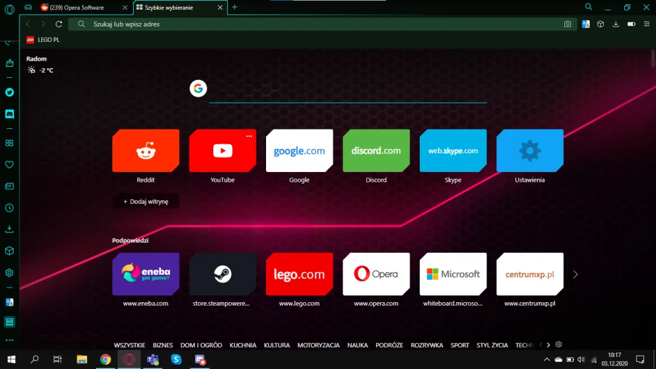Open www.centrumxp.pl suggestion tile
This screenshot has height=369, width=656.
point(530,274)
